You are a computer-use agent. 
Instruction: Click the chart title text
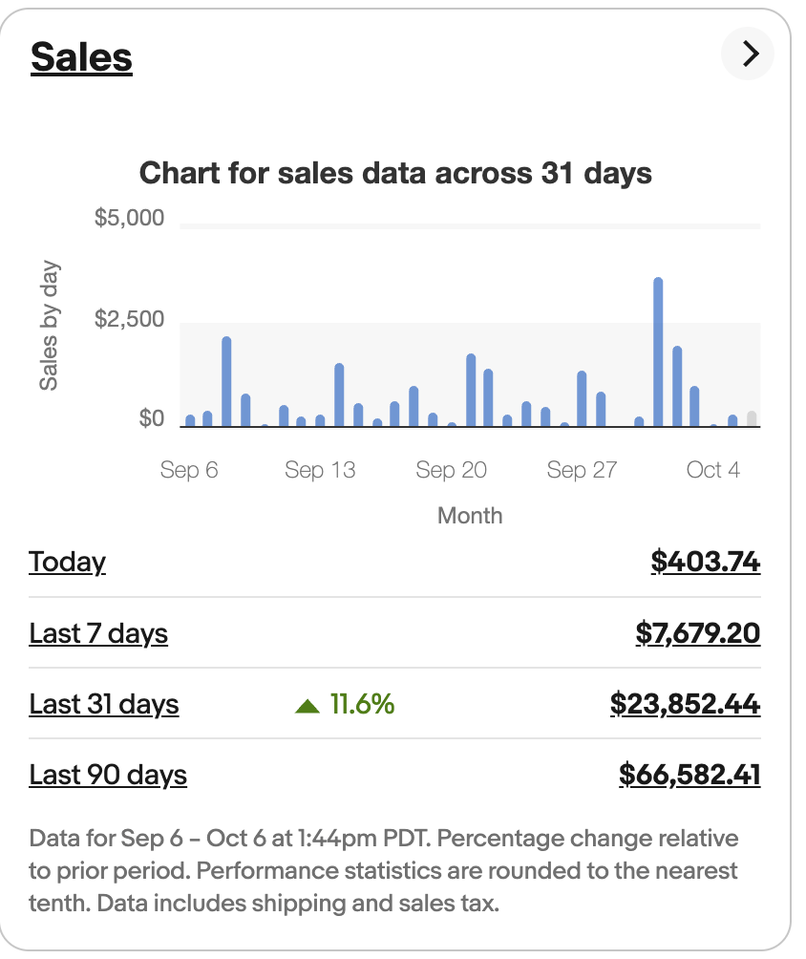[x=395, y=174]
